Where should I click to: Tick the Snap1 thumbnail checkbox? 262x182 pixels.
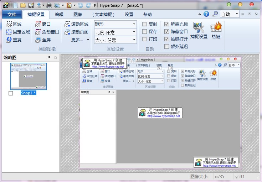[11, 93]
